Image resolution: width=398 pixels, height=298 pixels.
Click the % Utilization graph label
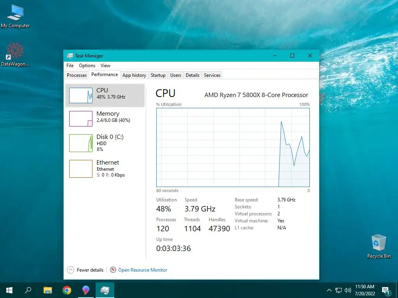click(169, 104)
